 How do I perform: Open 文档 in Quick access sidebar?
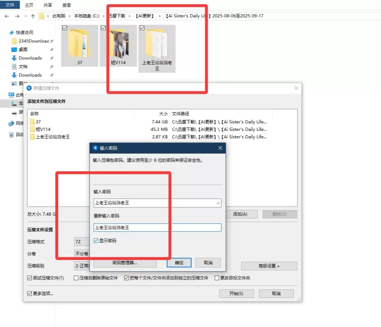tap(23, 67)
